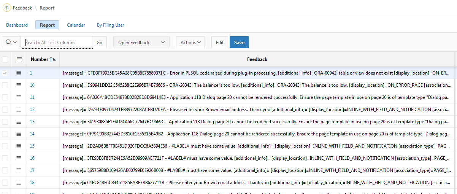
Task: Check the checkbox for row 12
Action: (5, 110)
